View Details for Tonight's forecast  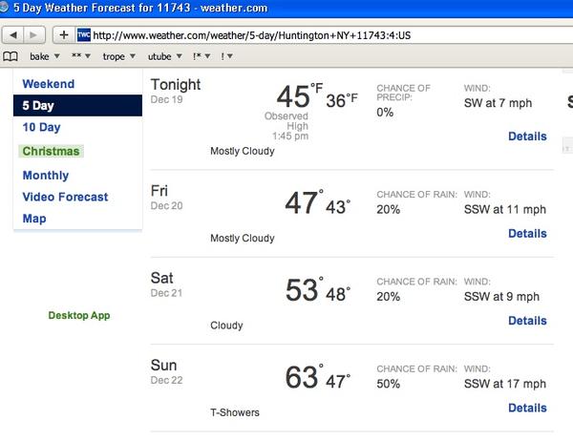click(x=527, y=136)
